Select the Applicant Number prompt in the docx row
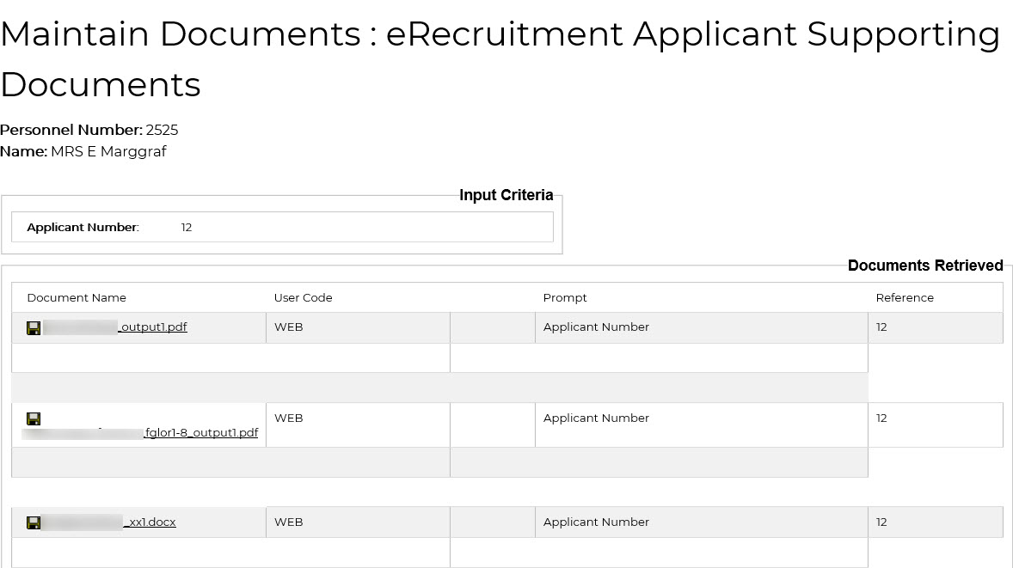Viewport: 1013px width, 568px height. tap(596, 522)
